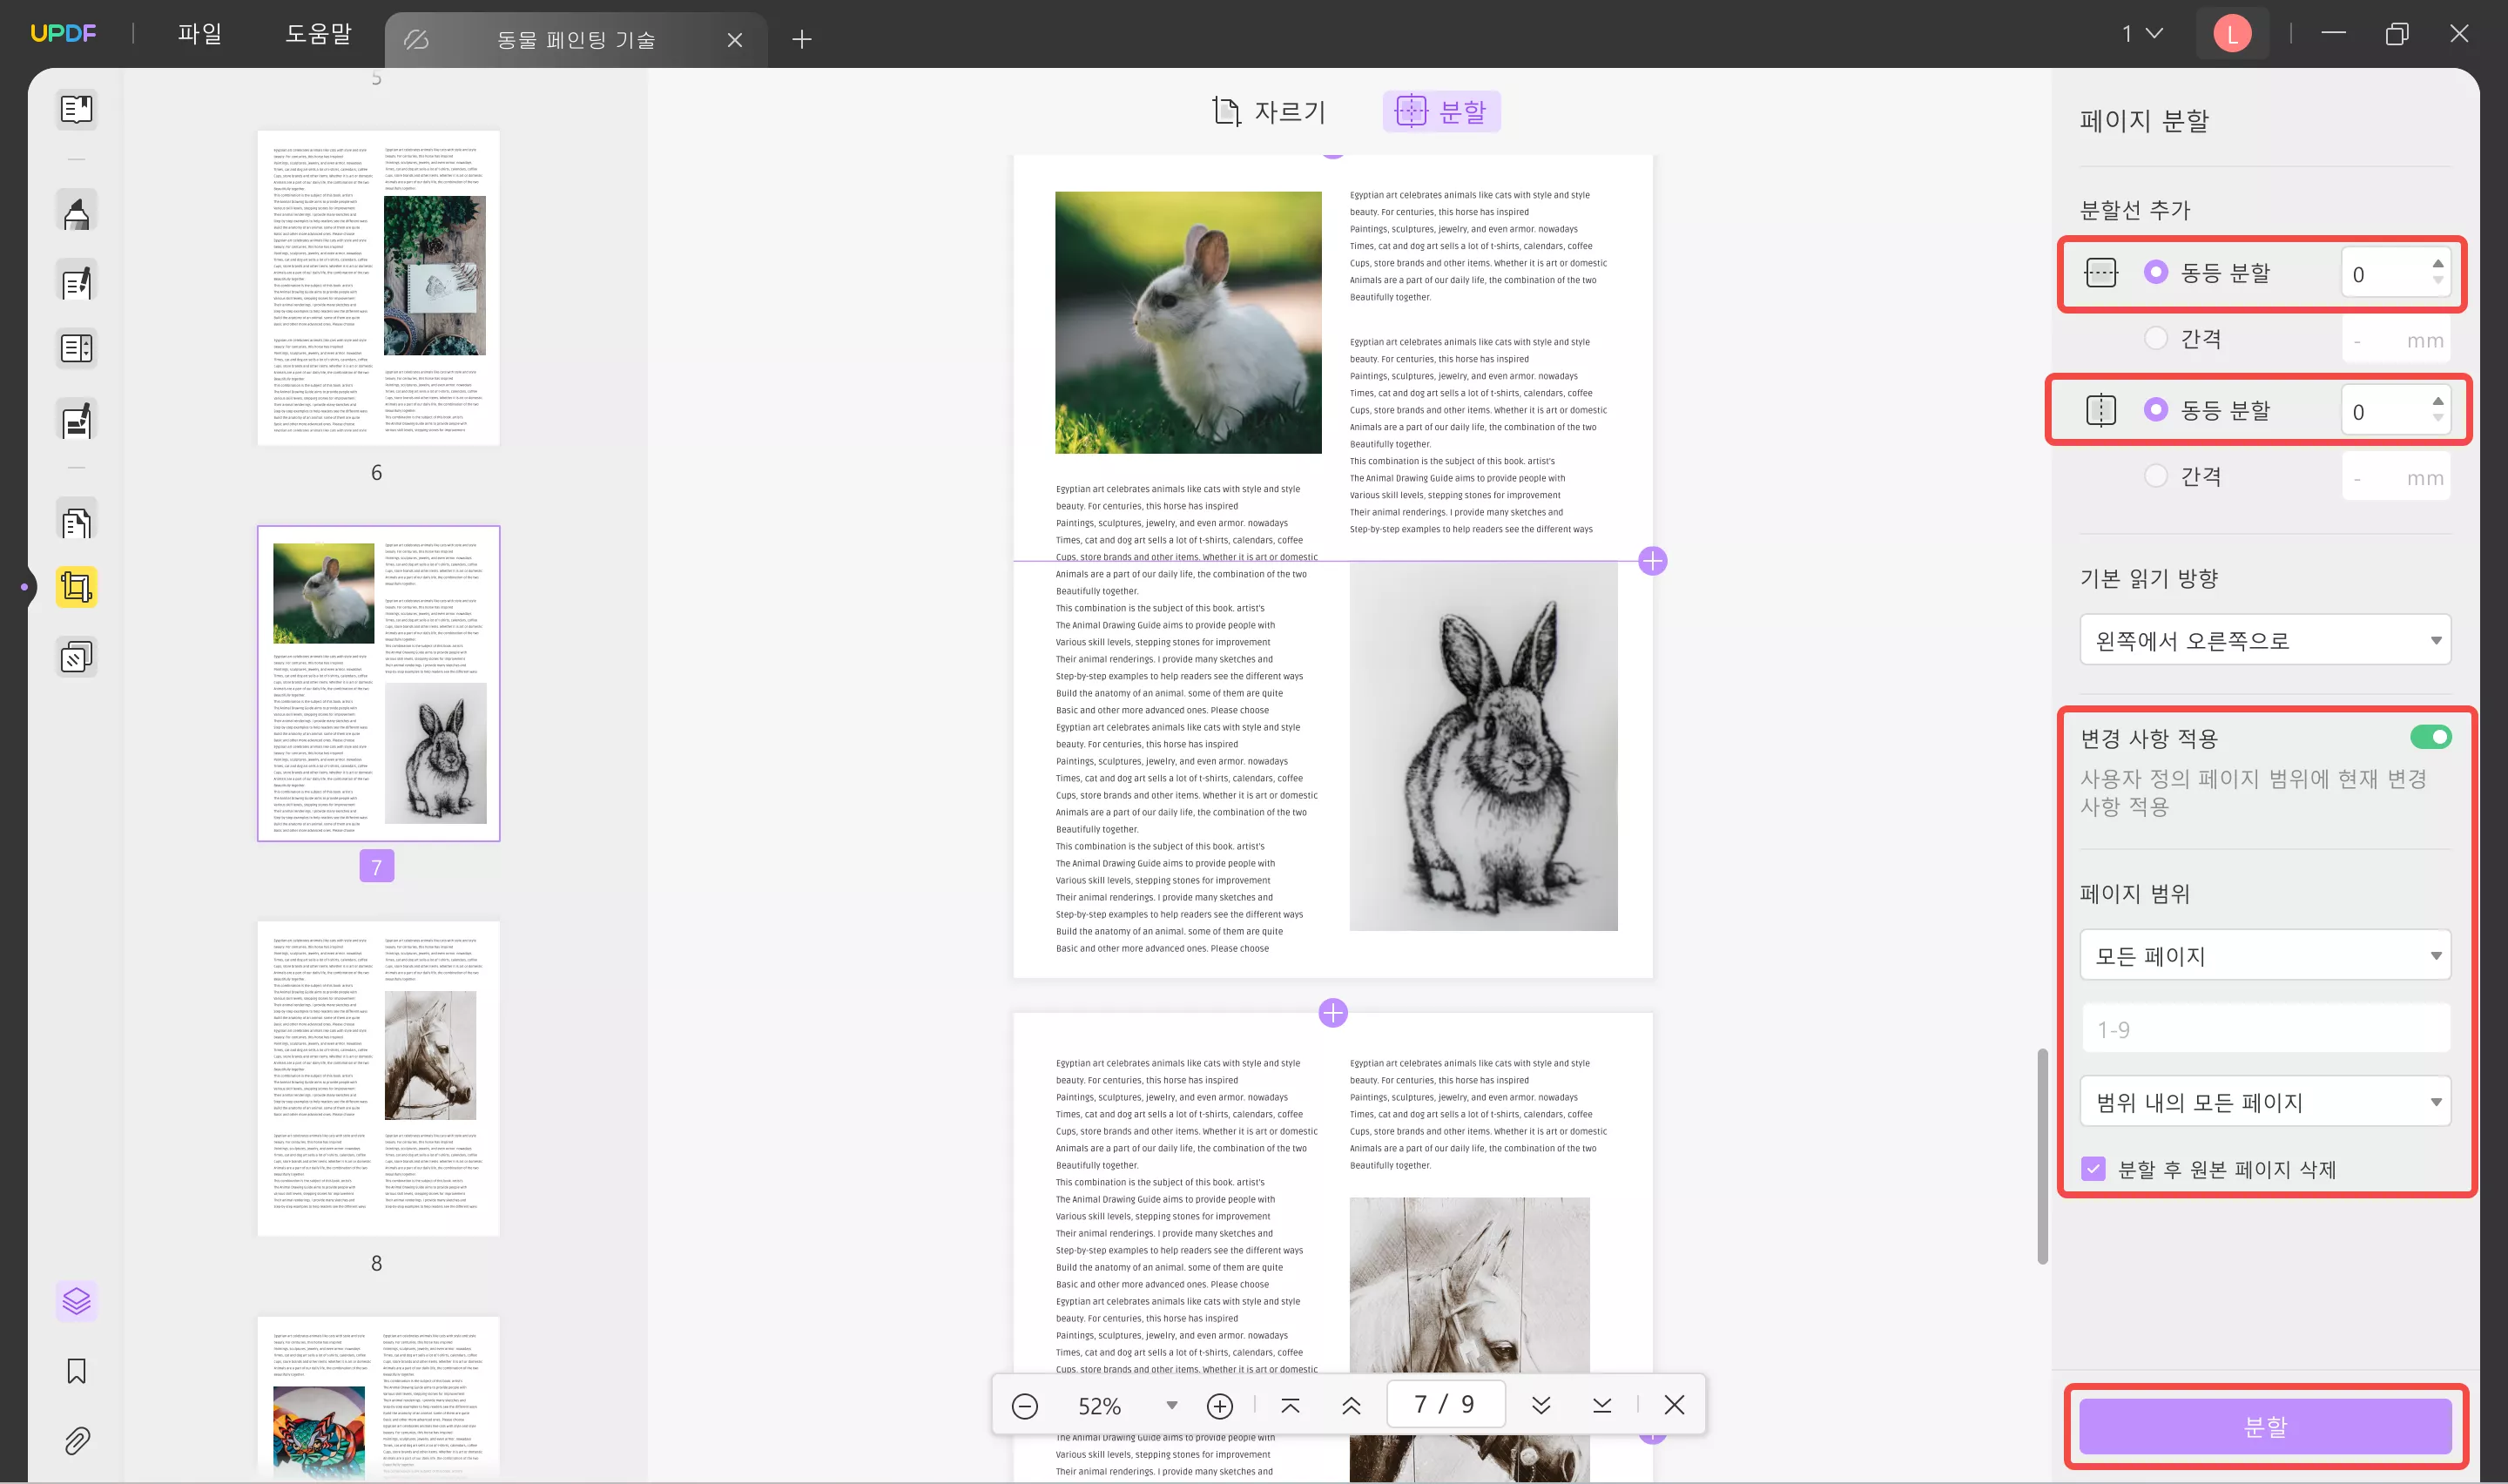The image size is (2508, 1484).
Task: Click the zoom out minus icon
Action: pyautogui.click(x=1025, y=1406)
